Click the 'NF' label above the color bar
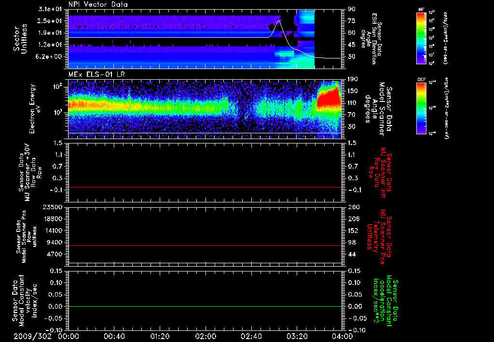The width and height of the screenshot is (494, 342). click(421, 10)
